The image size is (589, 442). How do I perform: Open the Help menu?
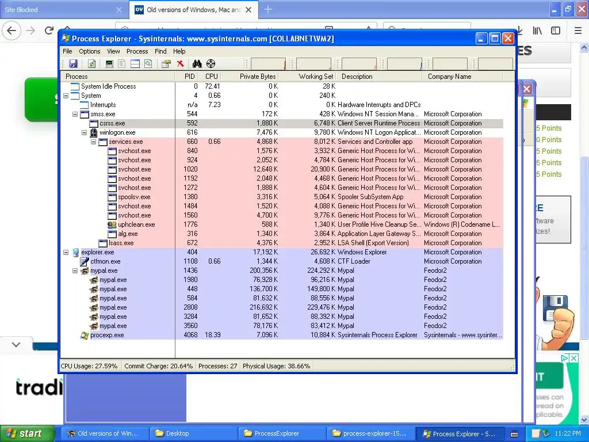click(179, 51)
